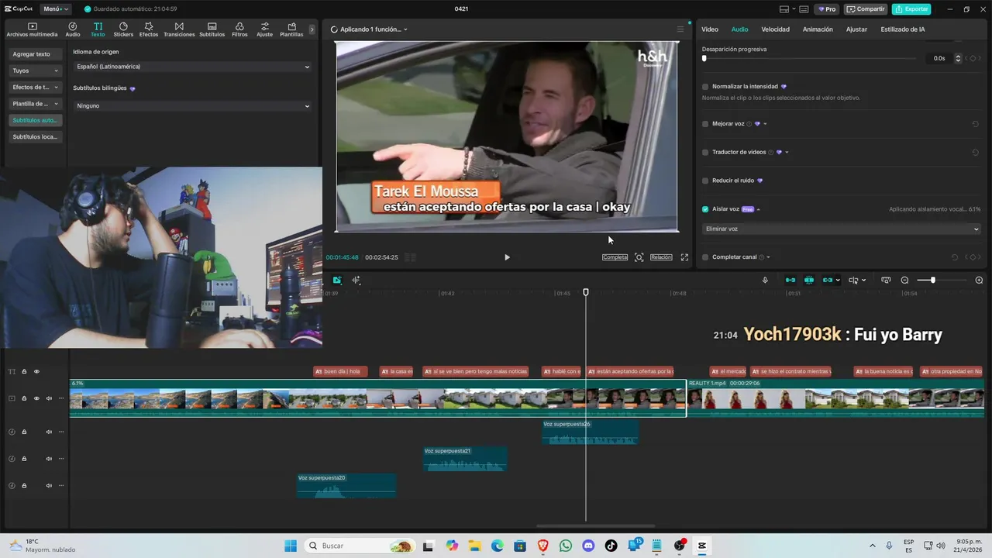Enable Traductor de videos checkbox

(x=705, y=153)
